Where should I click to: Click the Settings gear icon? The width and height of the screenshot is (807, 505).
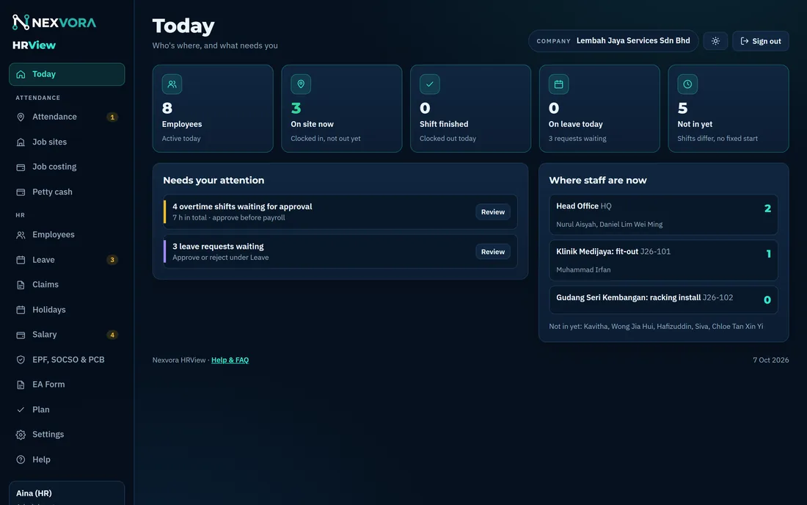(x=21, y=435)
